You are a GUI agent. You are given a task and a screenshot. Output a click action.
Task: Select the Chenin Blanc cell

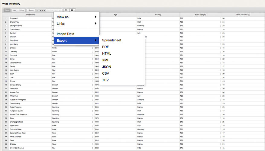(31, 29)
